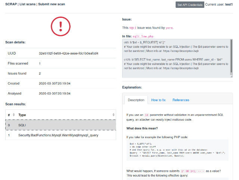Switch to the Description tab

click(136, 100)
